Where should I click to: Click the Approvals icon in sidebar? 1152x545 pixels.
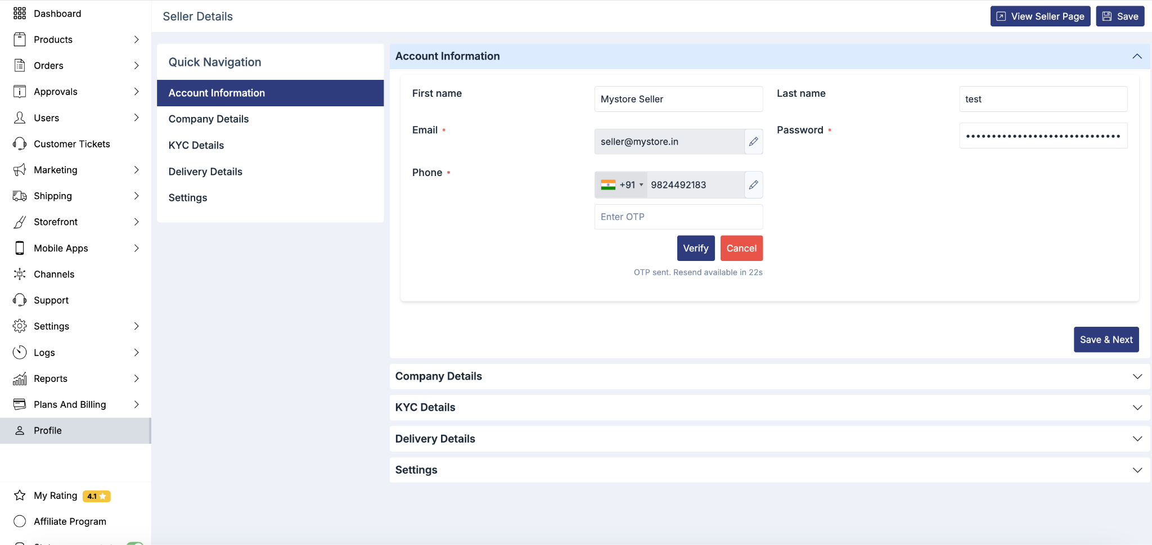pyautogui.click(x=20, y=92)
